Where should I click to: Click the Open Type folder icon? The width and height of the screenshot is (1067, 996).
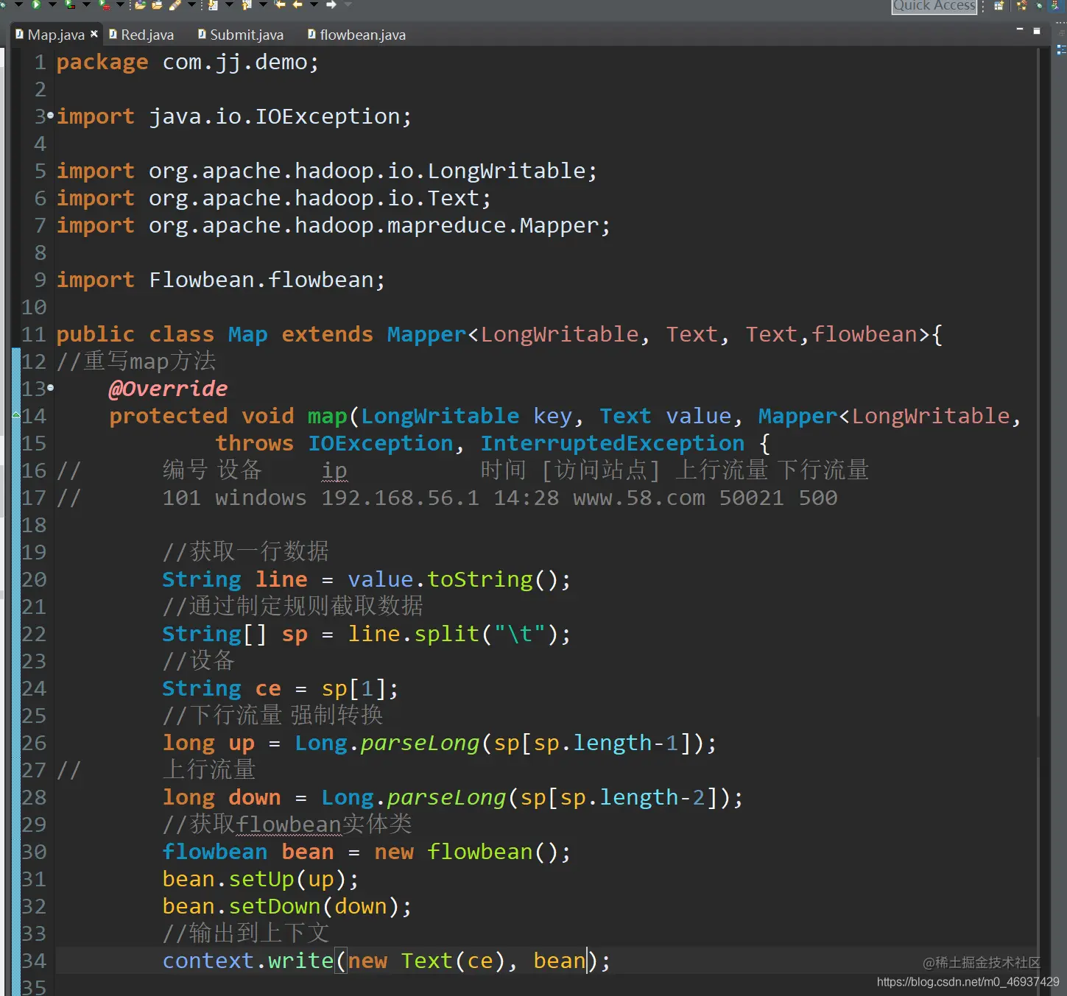(140, 4)
